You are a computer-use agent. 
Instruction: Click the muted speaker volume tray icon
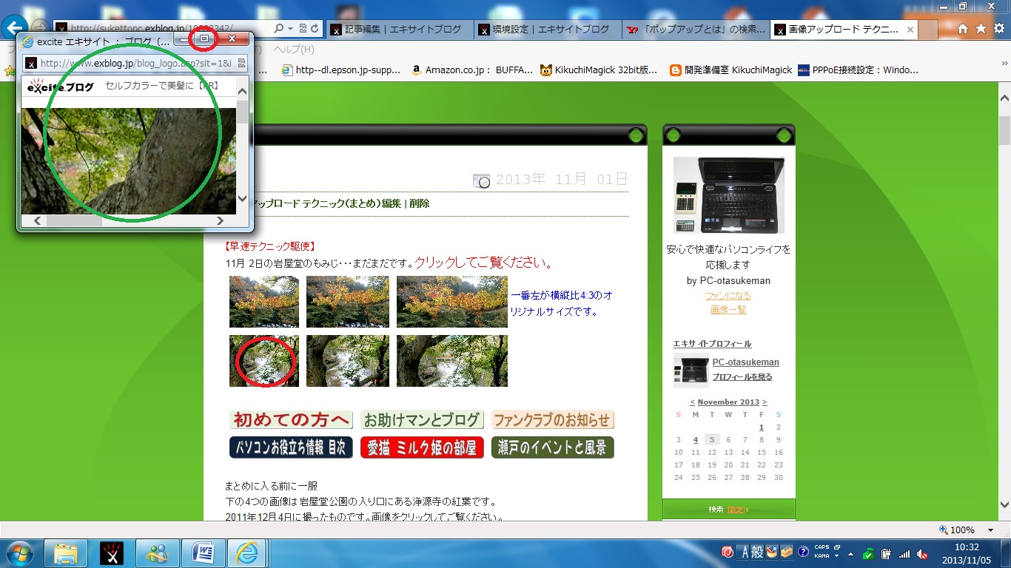[x=922, y=553]
